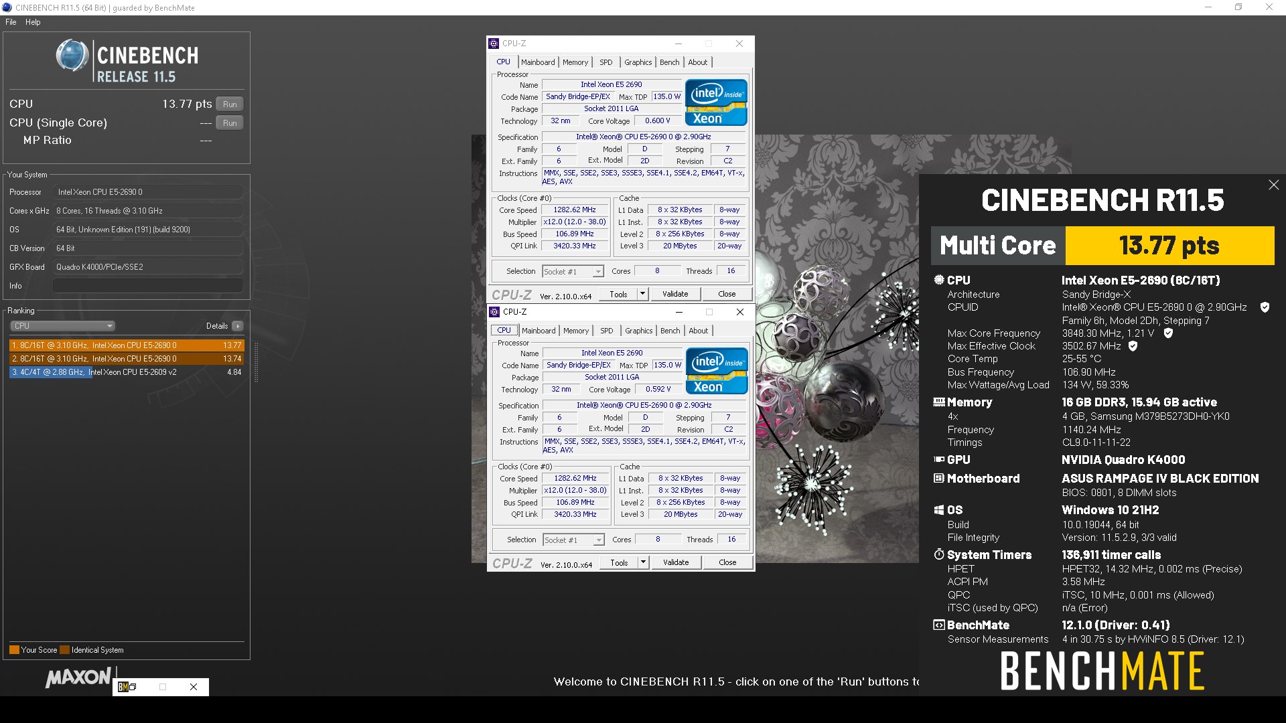Close the BenchMate result panel with X
Screen dimensions: 1286x723
click(1273, 185)
